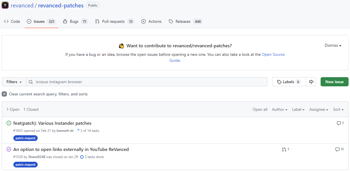Click the X icon to clear search
350x172 pixels.
click(4, 94)
